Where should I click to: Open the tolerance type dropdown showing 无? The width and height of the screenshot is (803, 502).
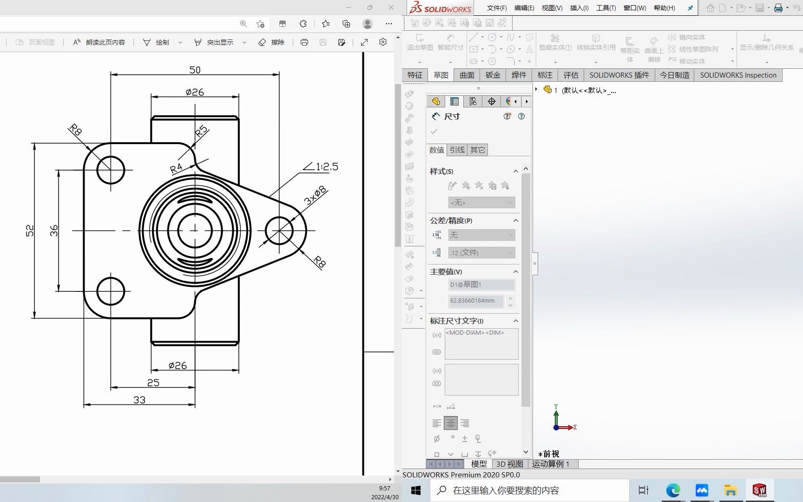(481, 235)
